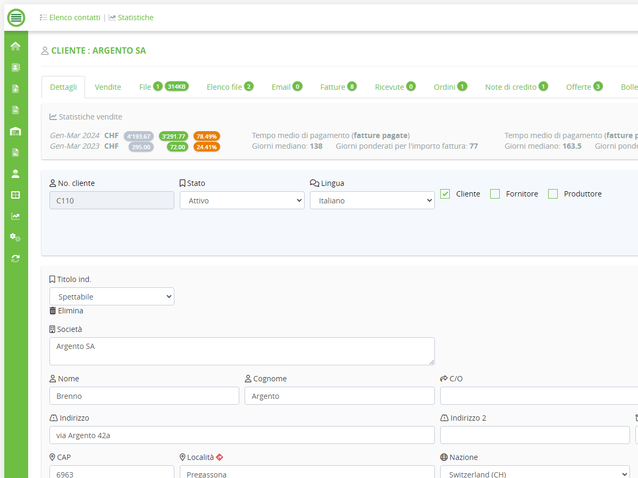Click the green logo icon top left
This screenshot has height=478, width=638.
[x=15, y=17]
